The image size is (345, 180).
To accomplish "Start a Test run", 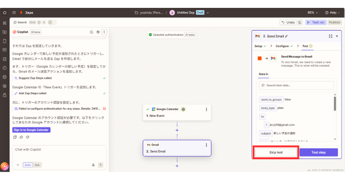I will pyautogui.click(x=316, y=22).
